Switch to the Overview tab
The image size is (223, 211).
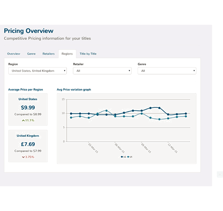click(14, 54)
